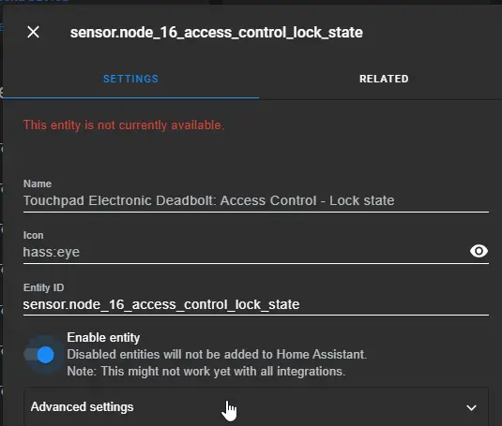Click the red entity not available message

124,125
